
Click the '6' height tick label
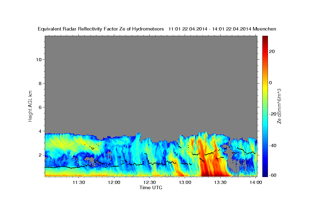[40, 107]
